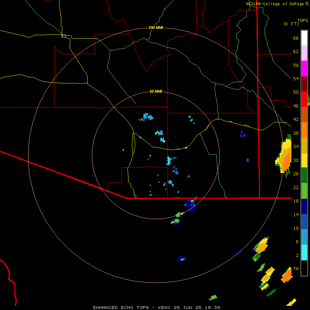Click the '50 NMI' range ring label

[156, 91]
